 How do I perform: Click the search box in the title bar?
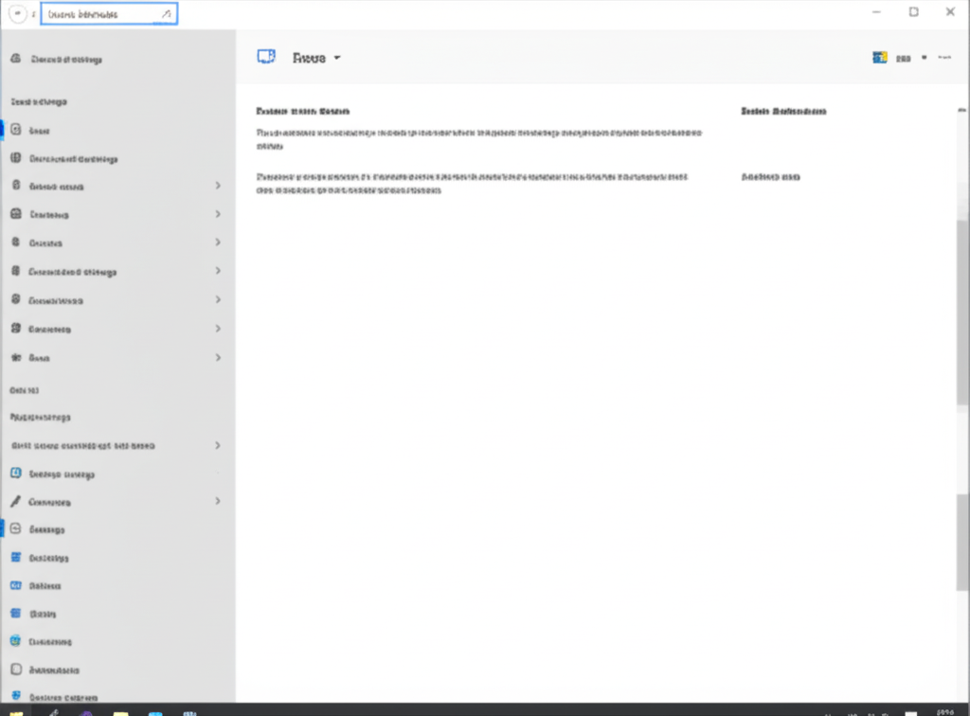(x=109, y=13)
